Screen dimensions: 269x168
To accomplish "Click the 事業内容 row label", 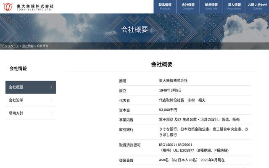I will pos(126,120).
